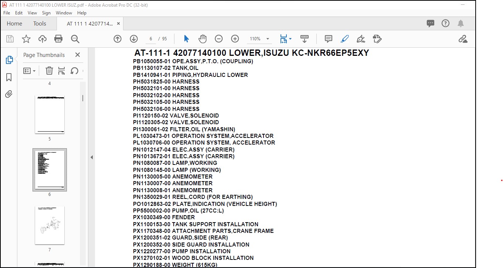Viewport: 503px width, 268px height.
Task: Open the scrolling keyboard tool icon
Action: [x=305, y=39]
